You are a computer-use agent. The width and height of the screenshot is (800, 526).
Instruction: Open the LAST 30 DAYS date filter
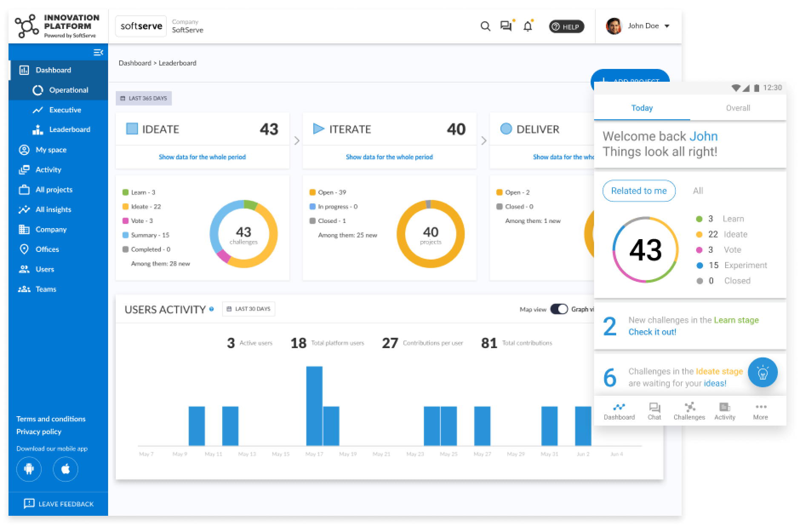click(249, 309)
